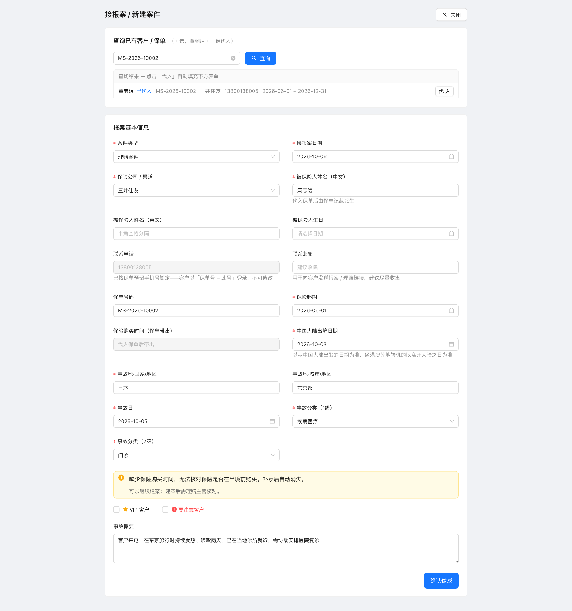Click the 已代入 status link
572x611 pixels.
coord(144,91)
